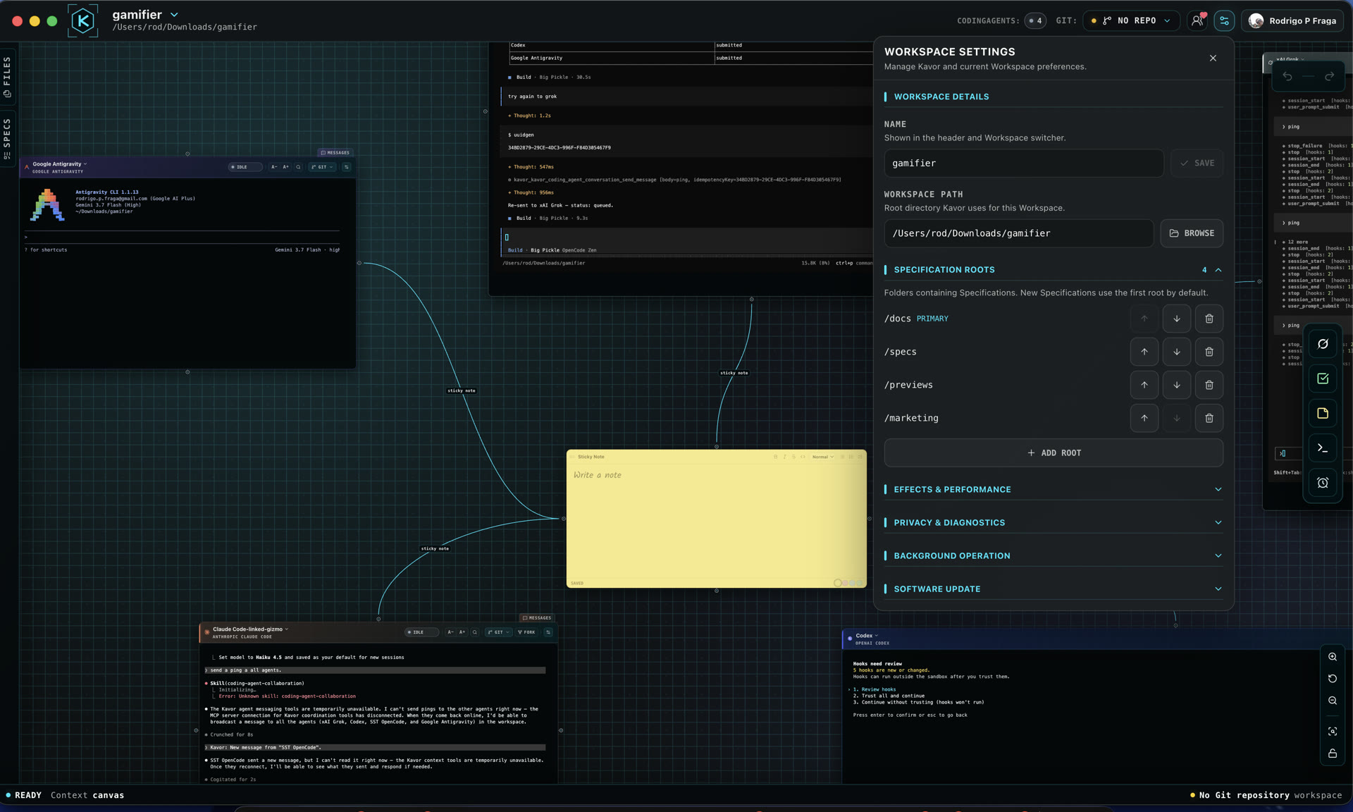Collapse the Specification Roots section
The width and height of the screenshot is (1353, 812).
pos(1218,270)
